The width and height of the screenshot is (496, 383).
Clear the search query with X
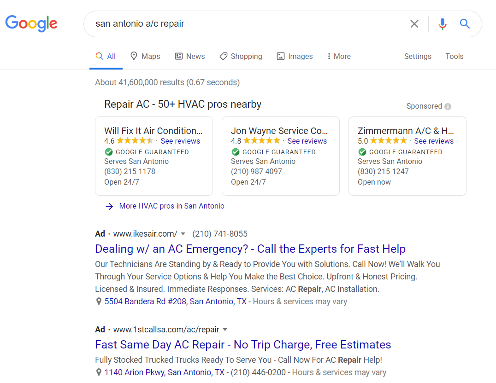(414, 23)
